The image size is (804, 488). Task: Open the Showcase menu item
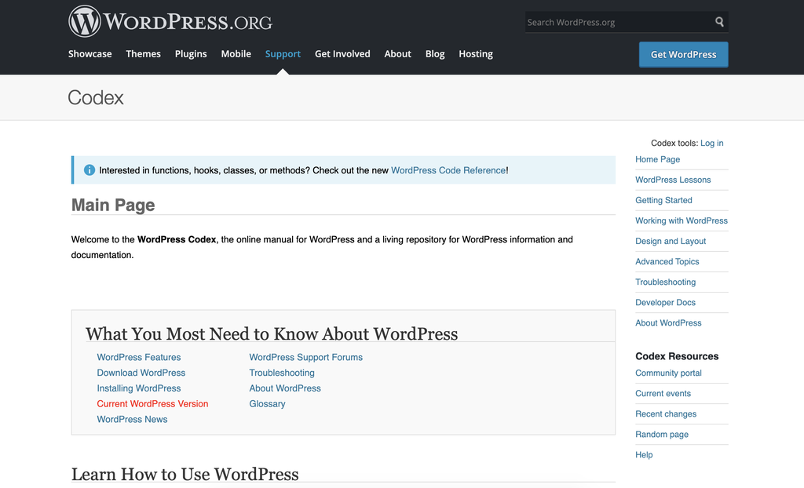pos(90,54)
